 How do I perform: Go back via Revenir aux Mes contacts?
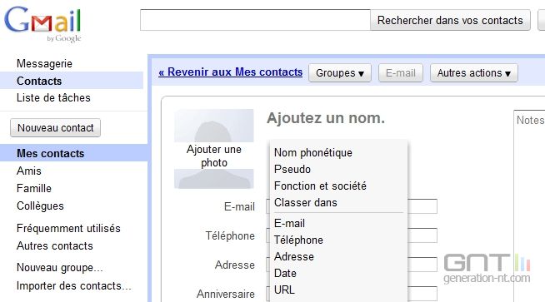[231, 72]
